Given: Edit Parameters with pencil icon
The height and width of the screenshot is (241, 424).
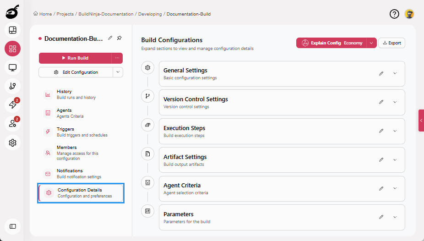Looking at the screenshot, I should tap(381, 217).
